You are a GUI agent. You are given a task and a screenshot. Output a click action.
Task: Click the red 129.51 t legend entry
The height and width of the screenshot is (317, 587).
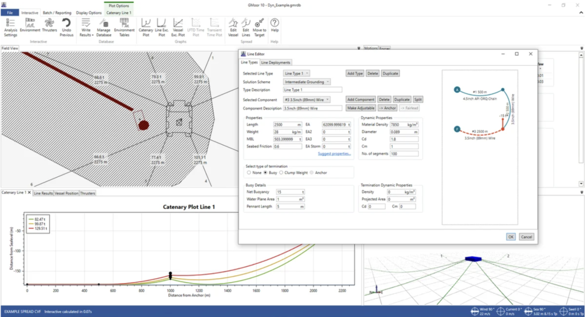point(38,228)
